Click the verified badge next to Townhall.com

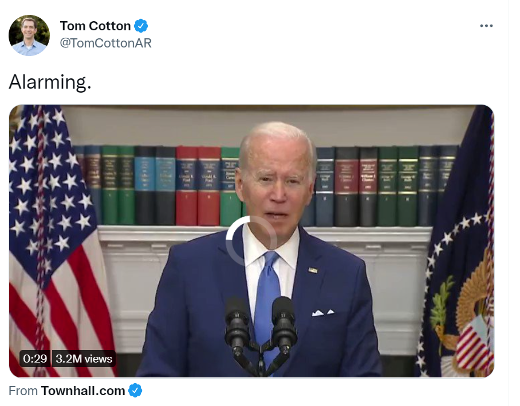(x=135, y=391)
